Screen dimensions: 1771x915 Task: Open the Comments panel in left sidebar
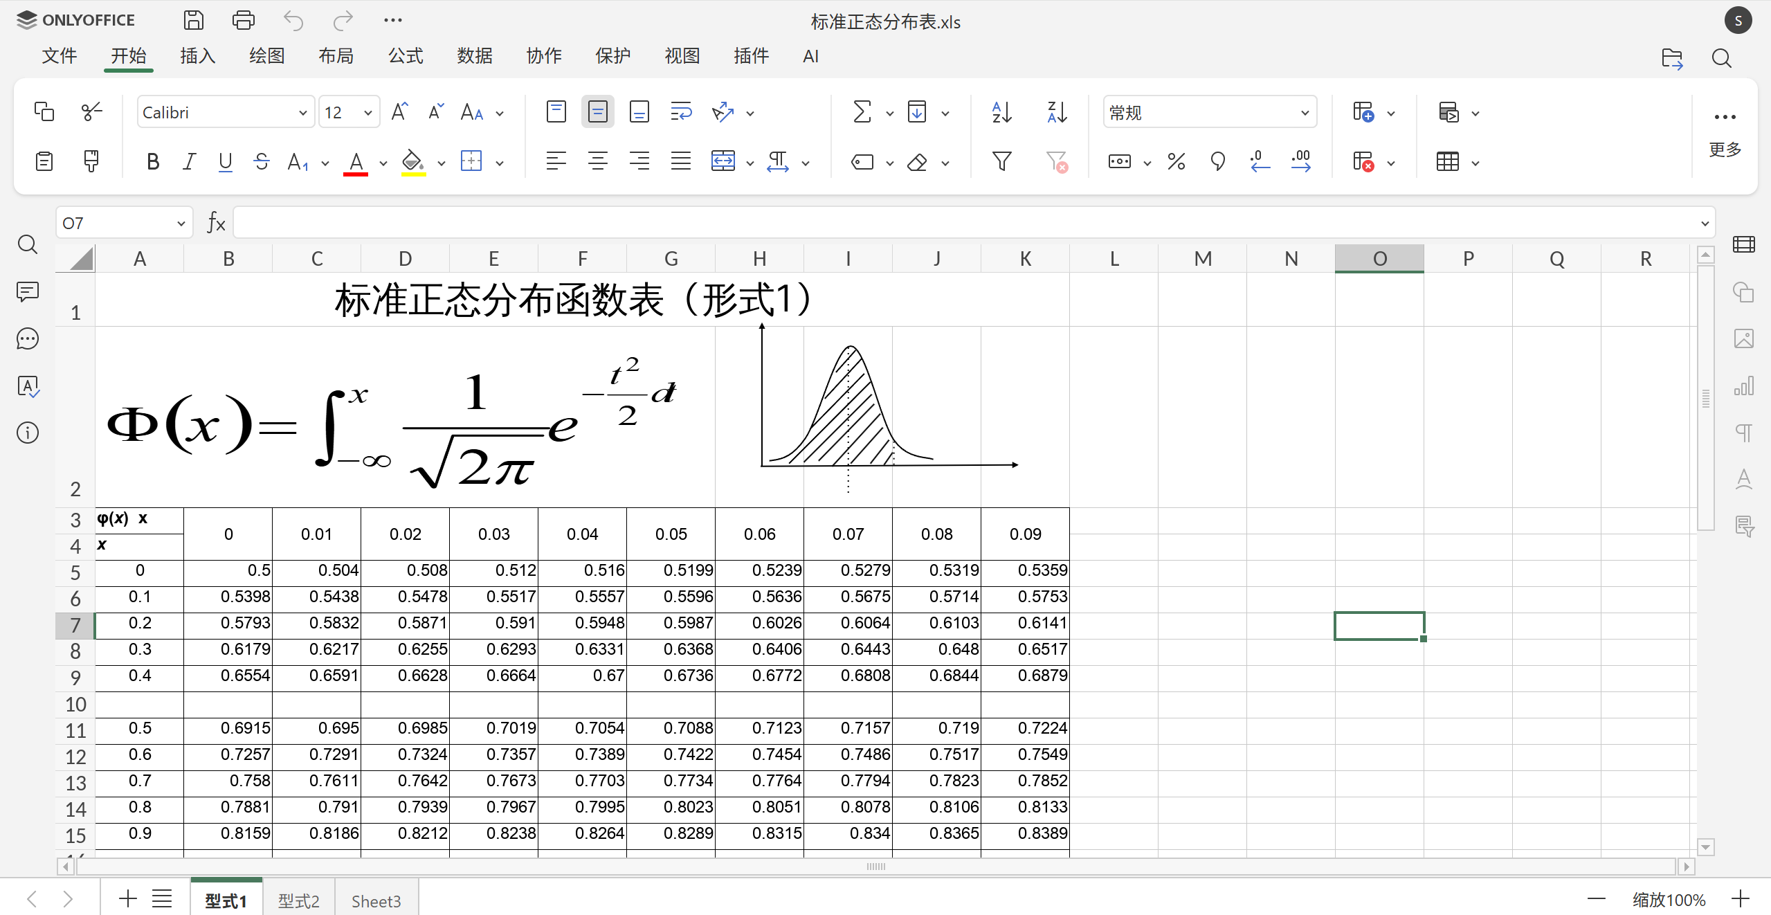point(28,291)
